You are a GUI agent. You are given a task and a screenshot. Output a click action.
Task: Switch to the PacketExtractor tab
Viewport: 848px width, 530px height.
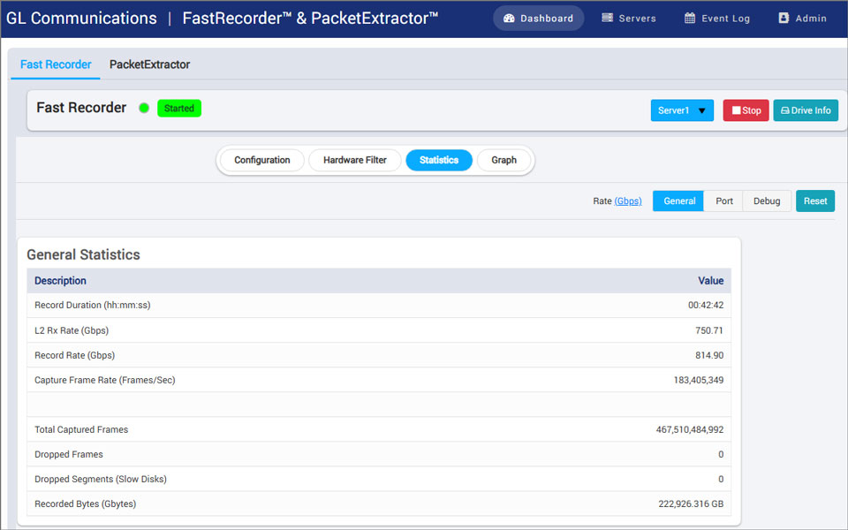coord(150,64)
